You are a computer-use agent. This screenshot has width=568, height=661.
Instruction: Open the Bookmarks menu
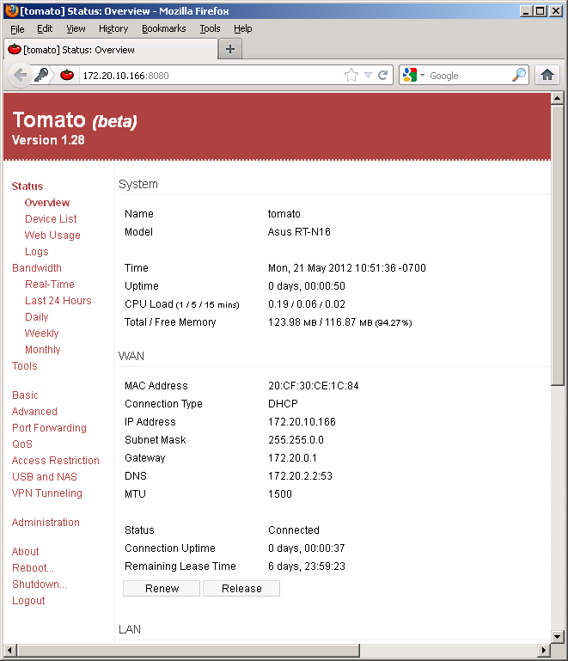pyautogui.click(x=163, y=28)
